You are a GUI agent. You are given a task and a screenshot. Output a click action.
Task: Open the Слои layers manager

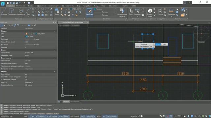(57, 12)
